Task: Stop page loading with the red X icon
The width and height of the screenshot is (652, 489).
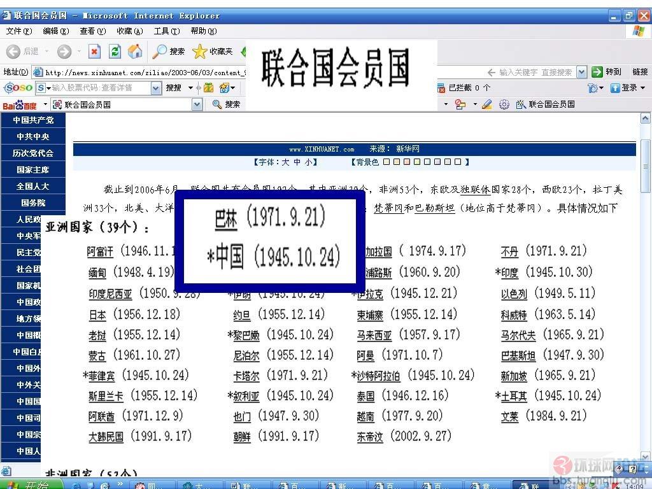Action: pos(94,52)
